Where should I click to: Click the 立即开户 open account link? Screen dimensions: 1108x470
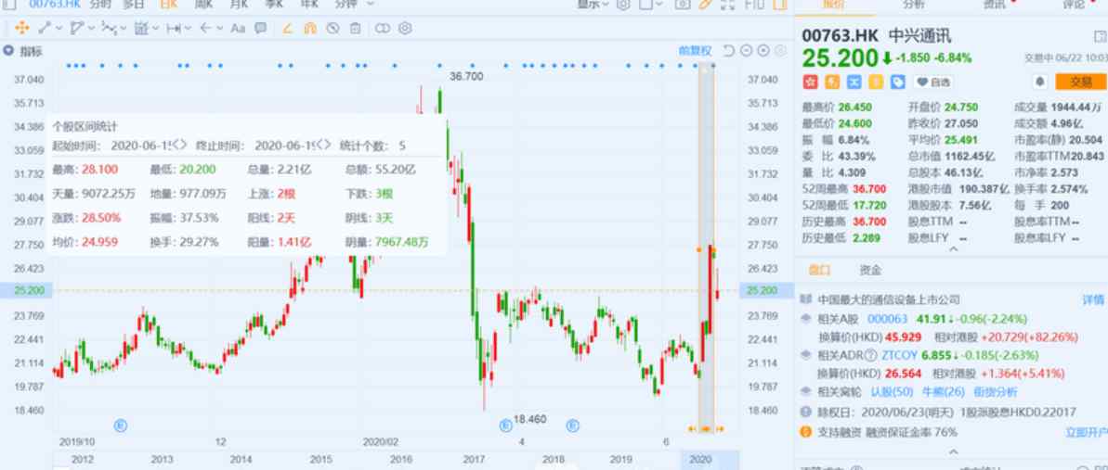(1086, 432)
